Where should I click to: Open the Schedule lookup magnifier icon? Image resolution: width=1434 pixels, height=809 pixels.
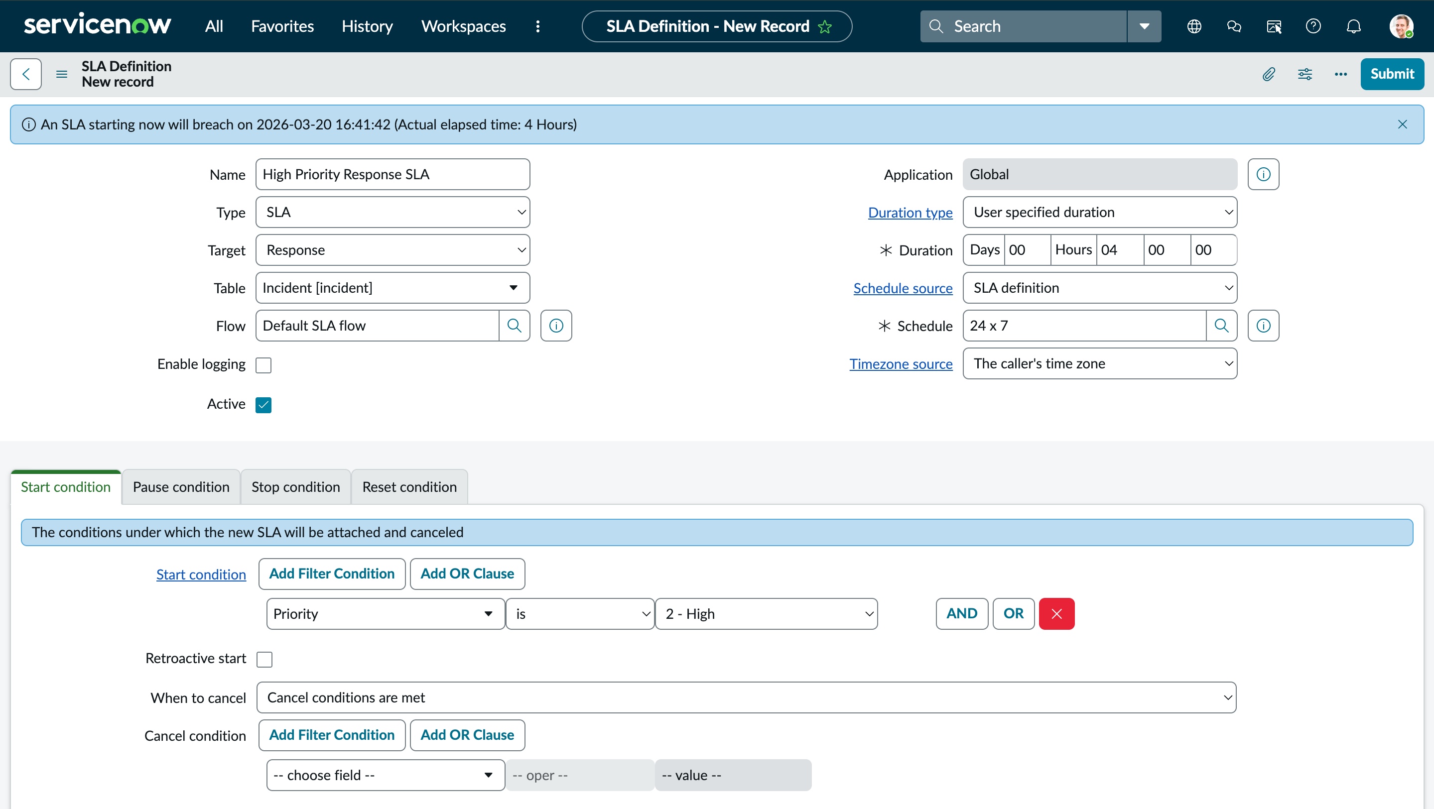(1221, 326)
